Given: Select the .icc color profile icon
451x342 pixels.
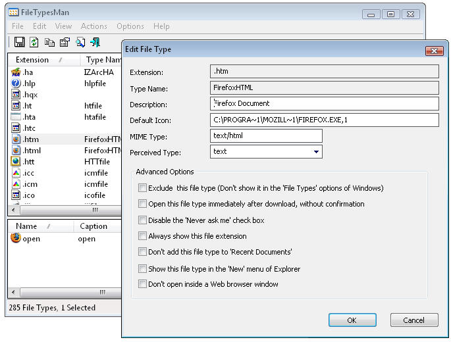Looking at the screenshot, I should pyautogui.click(x=16, y=173).
